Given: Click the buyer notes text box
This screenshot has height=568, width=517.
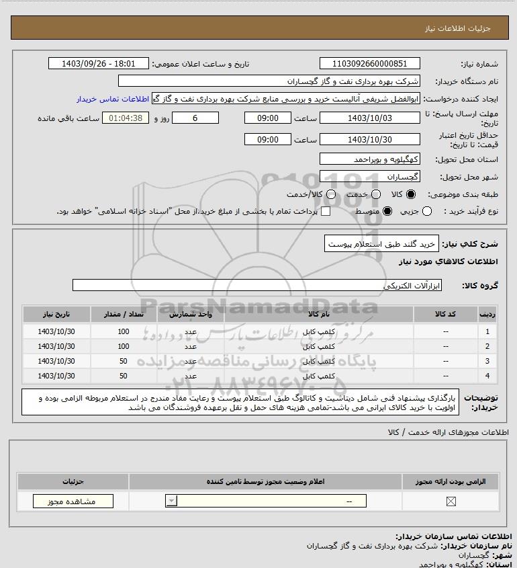Looking at the screenshot, I should (240, 402).
